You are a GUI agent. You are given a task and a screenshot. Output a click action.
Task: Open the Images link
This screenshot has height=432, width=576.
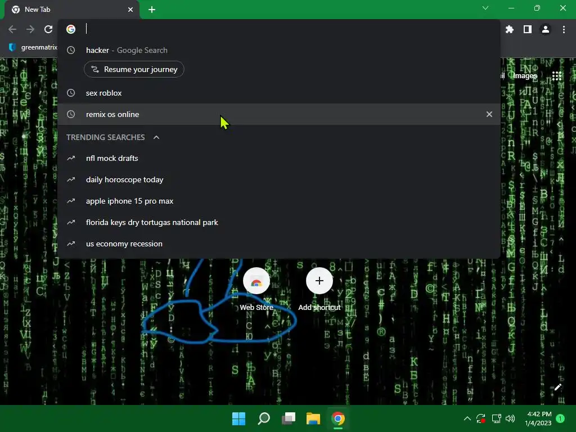point(525,76)
